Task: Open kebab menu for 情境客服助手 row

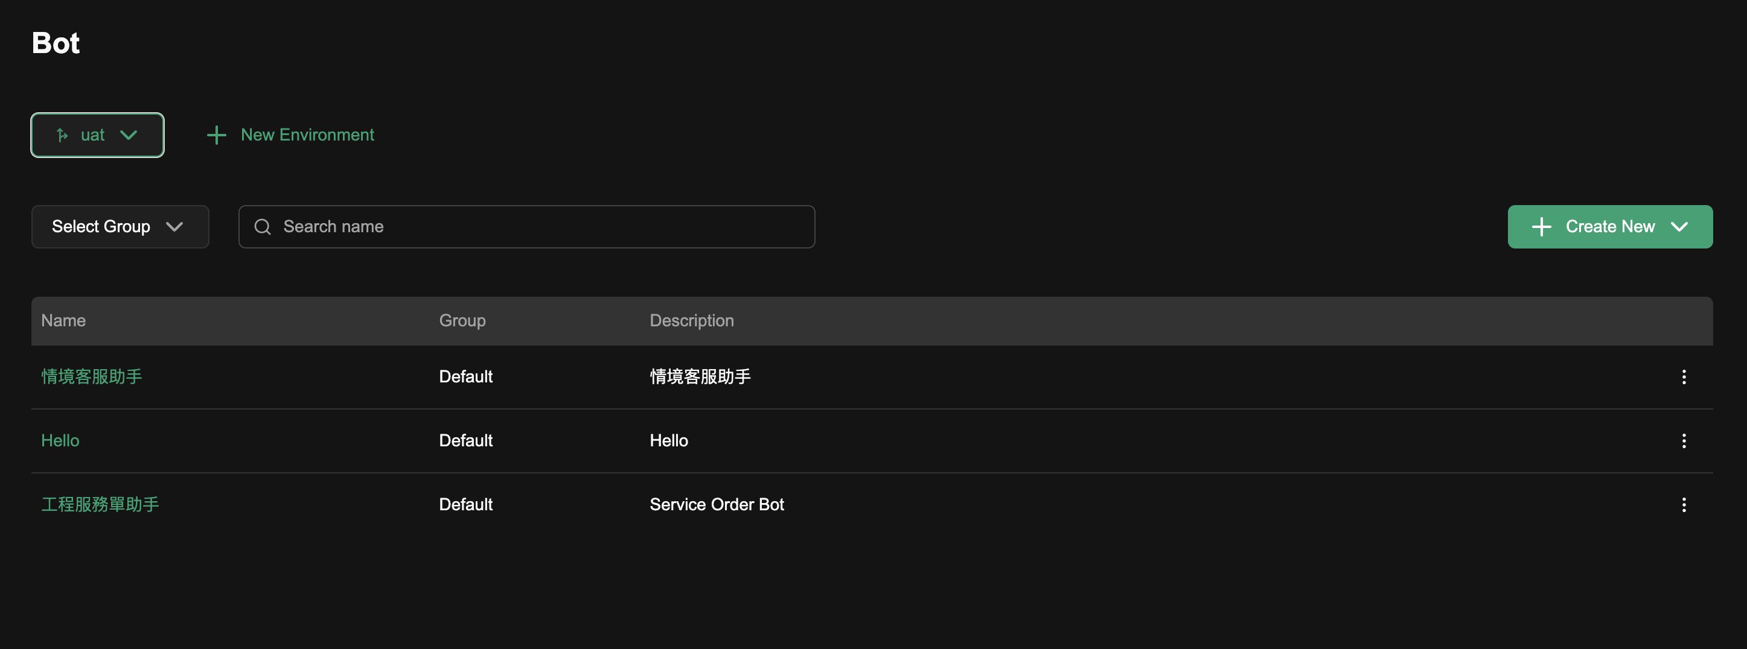Action: pyautogui.click(x=1683, y=376)
